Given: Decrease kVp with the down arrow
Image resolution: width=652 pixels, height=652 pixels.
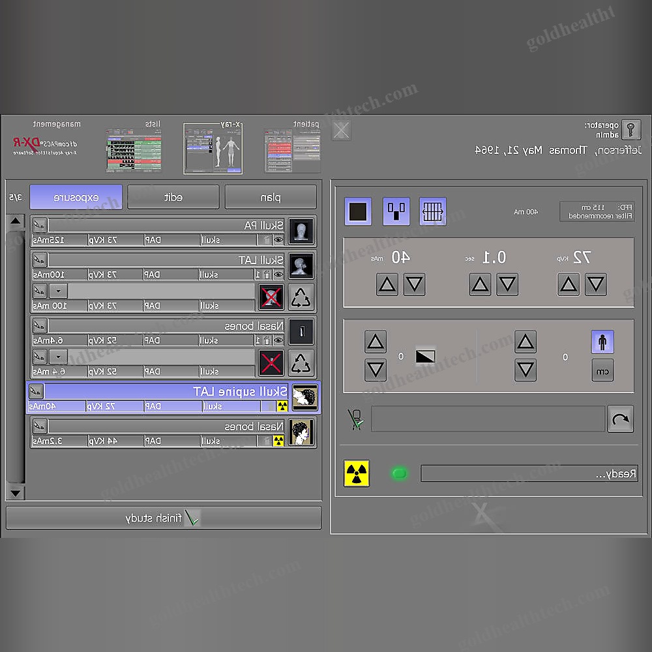Looking at the screenshot, I should (x=596, y=284).
